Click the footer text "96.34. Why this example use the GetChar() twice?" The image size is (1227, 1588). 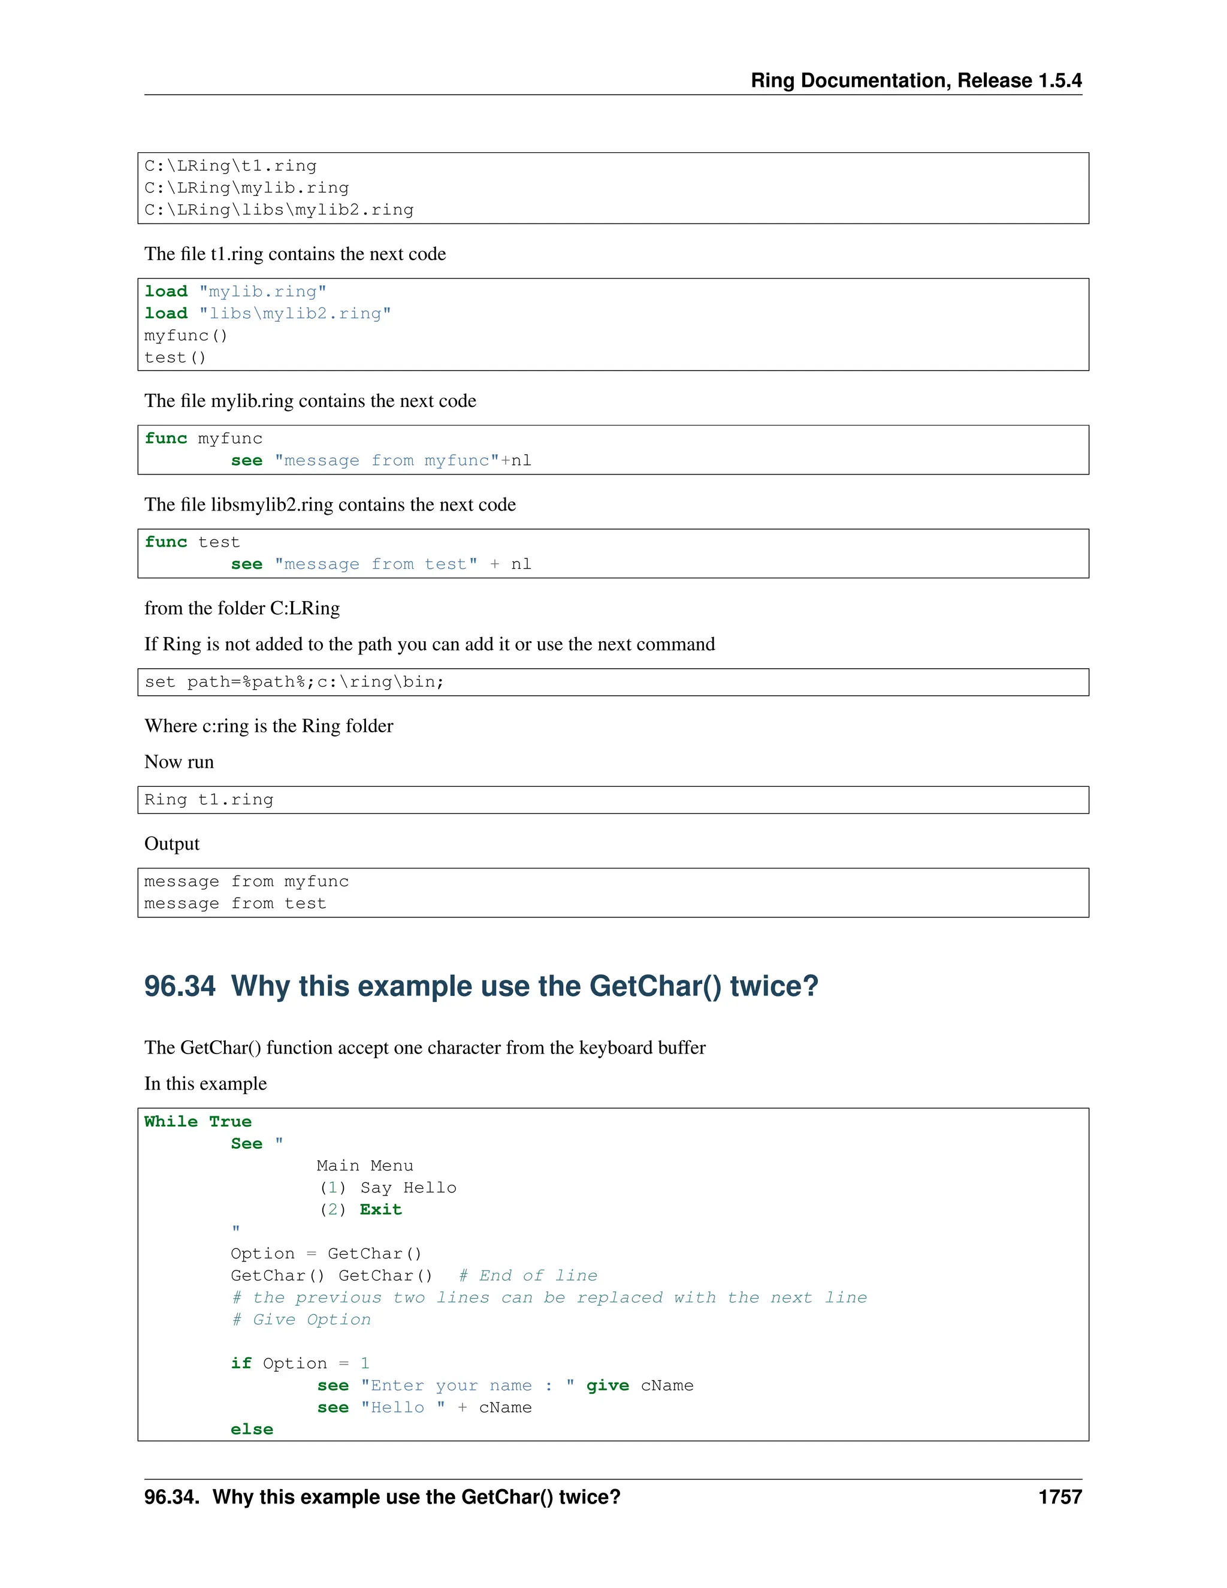pos(382,1496)
